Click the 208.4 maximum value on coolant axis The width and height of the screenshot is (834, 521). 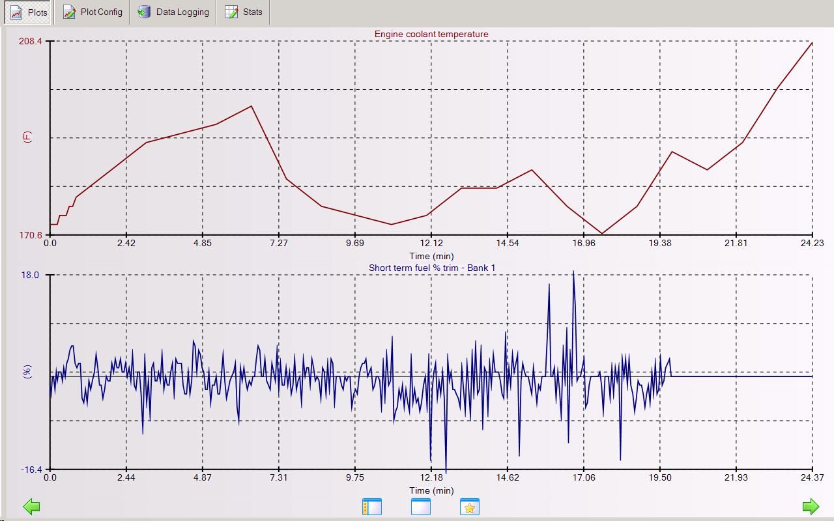pos(31,42)
